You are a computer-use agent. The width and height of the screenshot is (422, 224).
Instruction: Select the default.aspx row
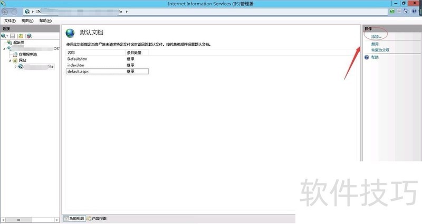pyautogui.click(x=107, y=72)
